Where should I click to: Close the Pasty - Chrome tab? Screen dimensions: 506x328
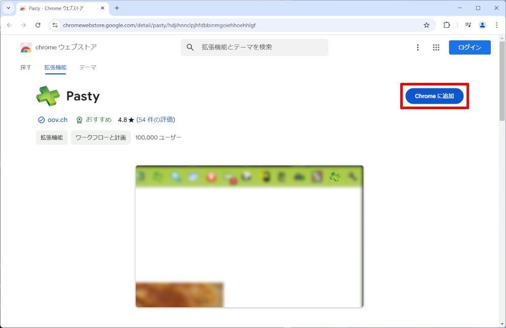coord(103,8)
